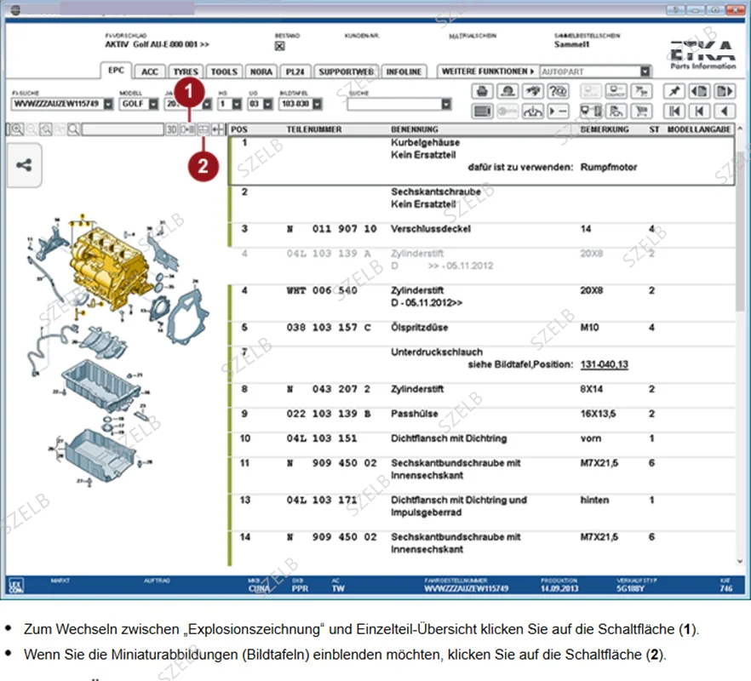Open the BILDTAFEL 103-030 dropdown
Image resolution: width=751 pixels, height=681 pixels.
pyautogui.click(x=317, y=104)
